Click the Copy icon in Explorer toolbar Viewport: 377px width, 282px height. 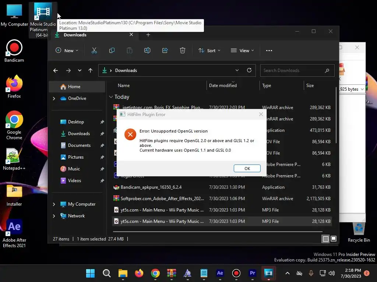[x=112, y=51]
